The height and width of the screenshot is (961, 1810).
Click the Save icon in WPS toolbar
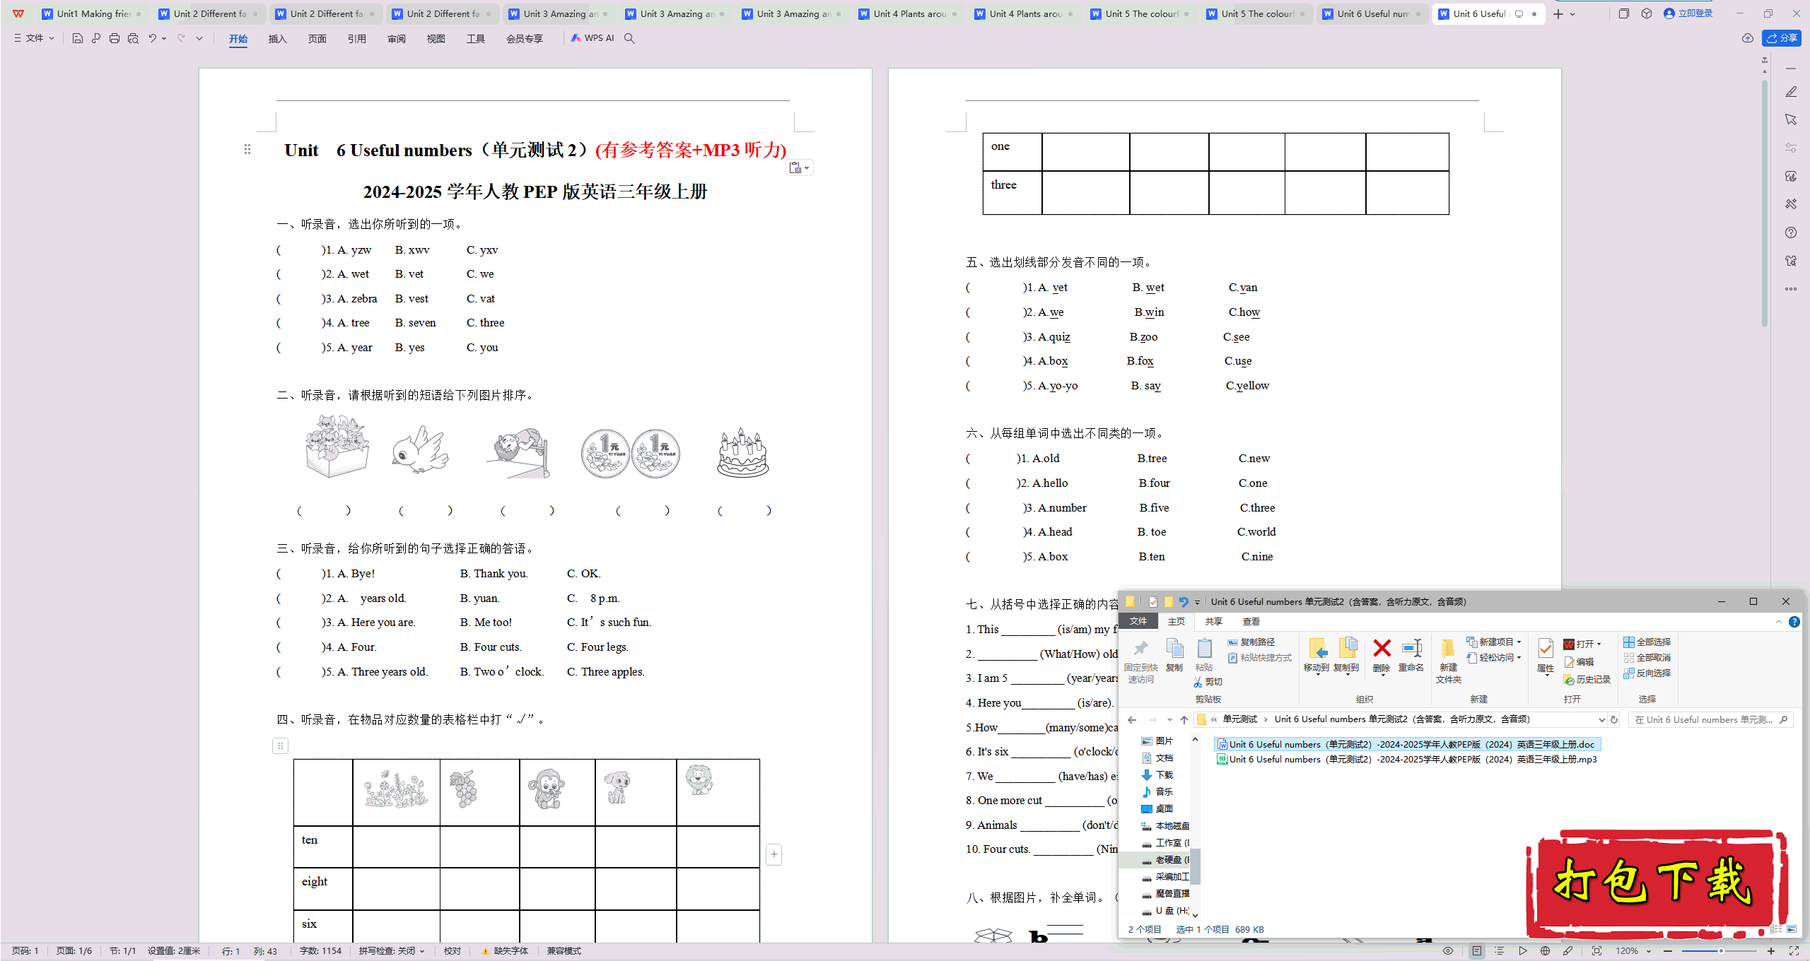78,38
